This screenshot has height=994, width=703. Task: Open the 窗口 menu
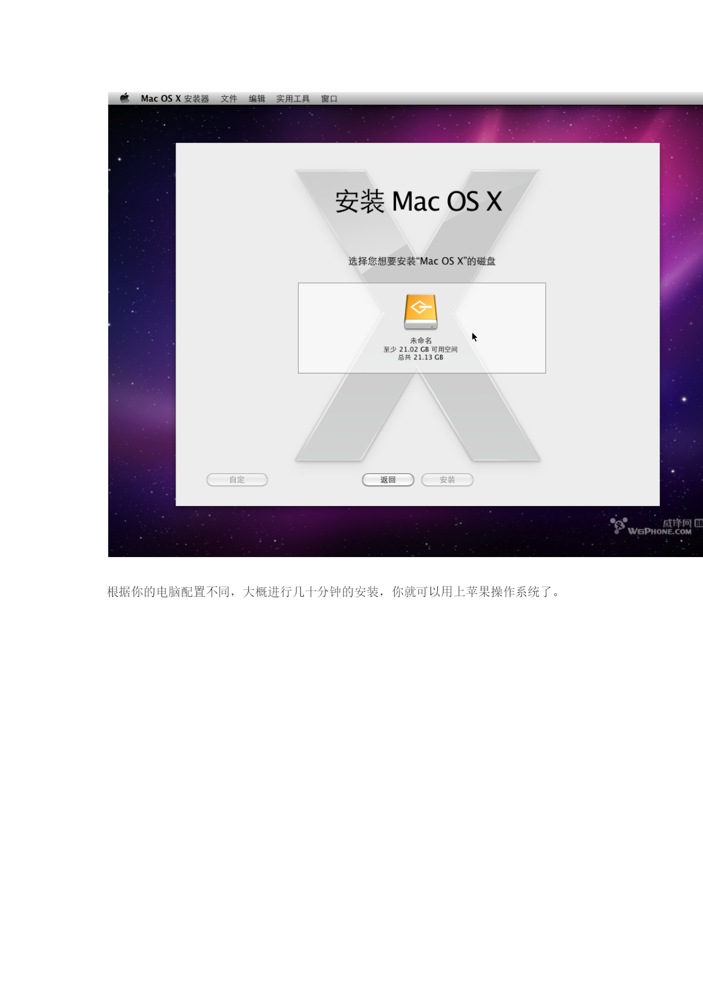click(329, 99)
